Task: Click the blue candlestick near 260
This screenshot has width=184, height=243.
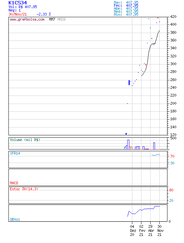Action: [x=129, y=82]
